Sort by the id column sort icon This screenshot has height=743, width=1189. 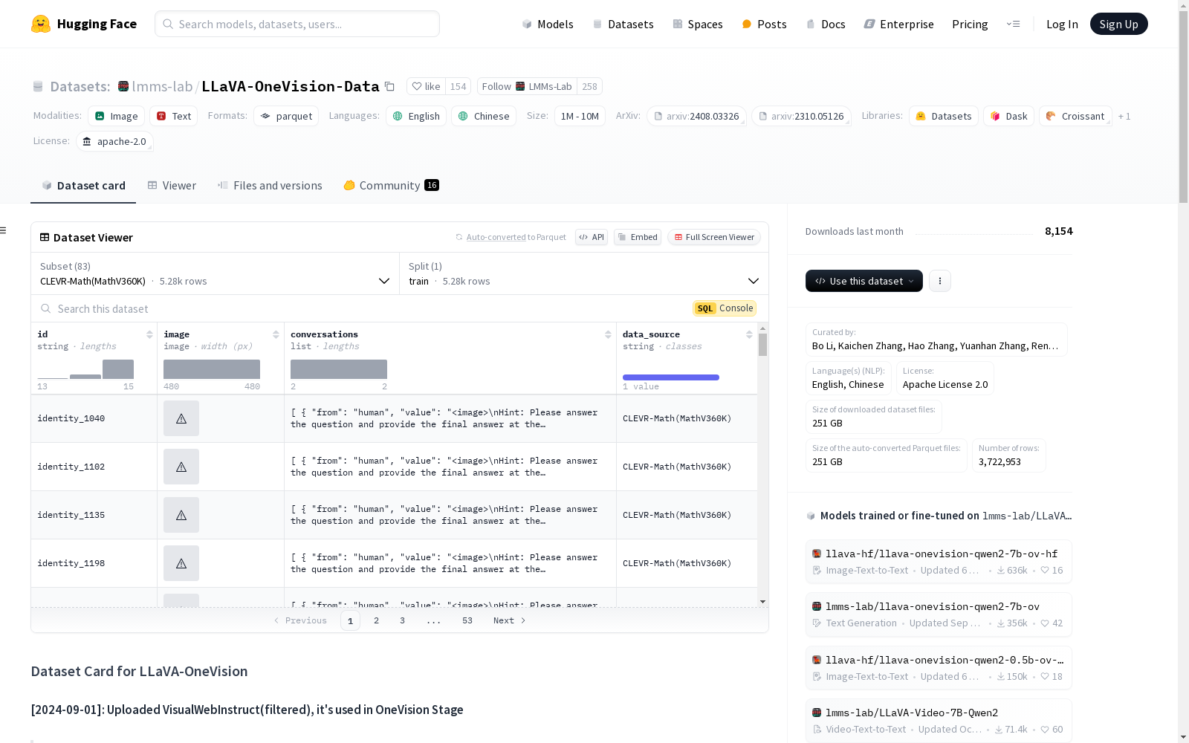click(149, 334)
